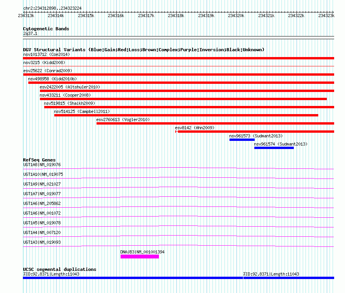Click the nsv961574 (Sudmant2013) label

[x=281, y=144]
